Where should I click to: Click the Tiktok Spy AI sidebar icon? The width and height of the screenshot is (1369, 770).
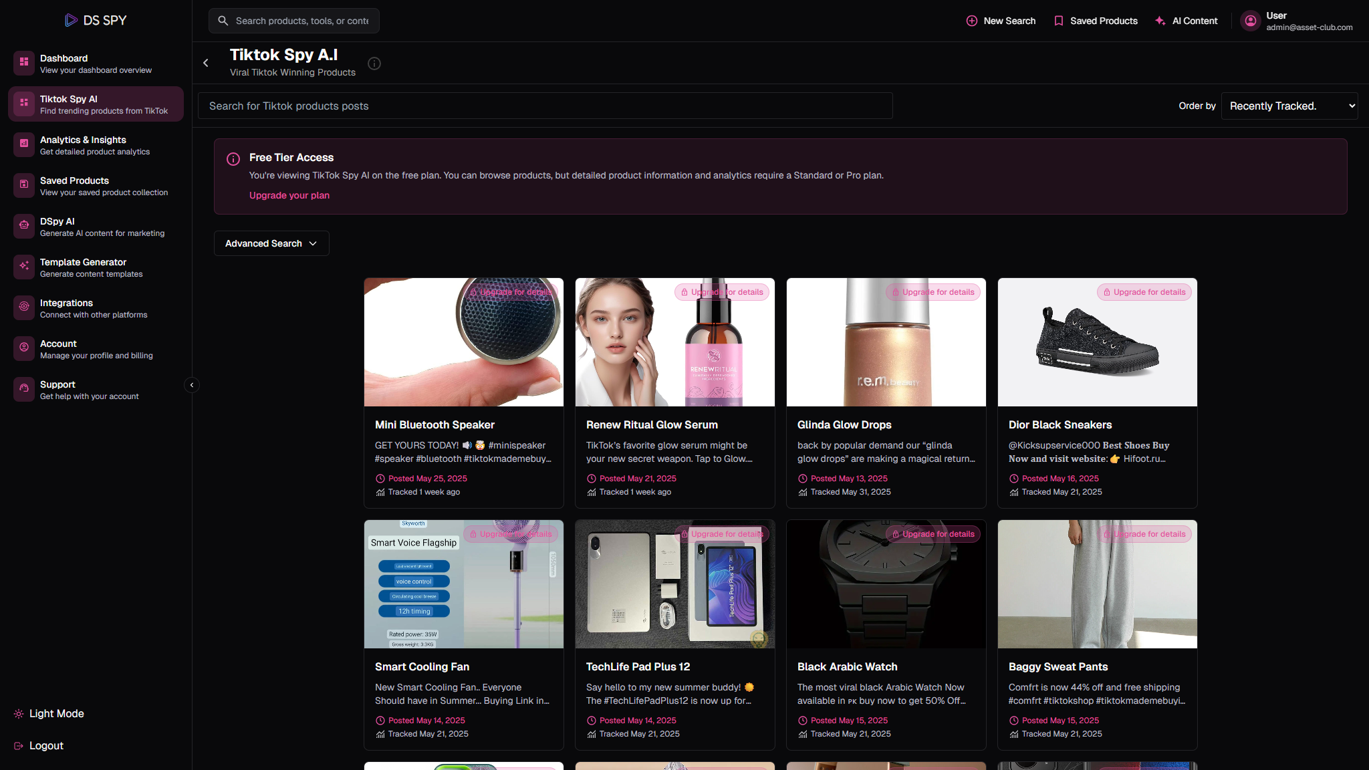coord(24,104)
